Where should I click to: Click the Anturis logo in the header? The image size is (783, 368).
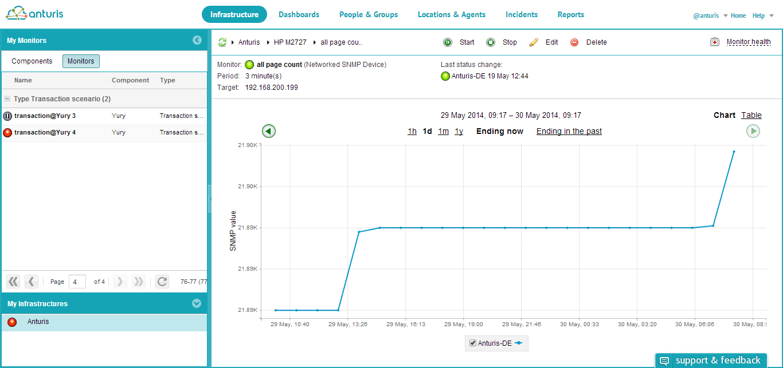[34, 12]
